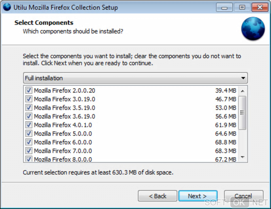271x209 pixels.
Task: Return to the previous step with Back
Action: pos(157,196)
